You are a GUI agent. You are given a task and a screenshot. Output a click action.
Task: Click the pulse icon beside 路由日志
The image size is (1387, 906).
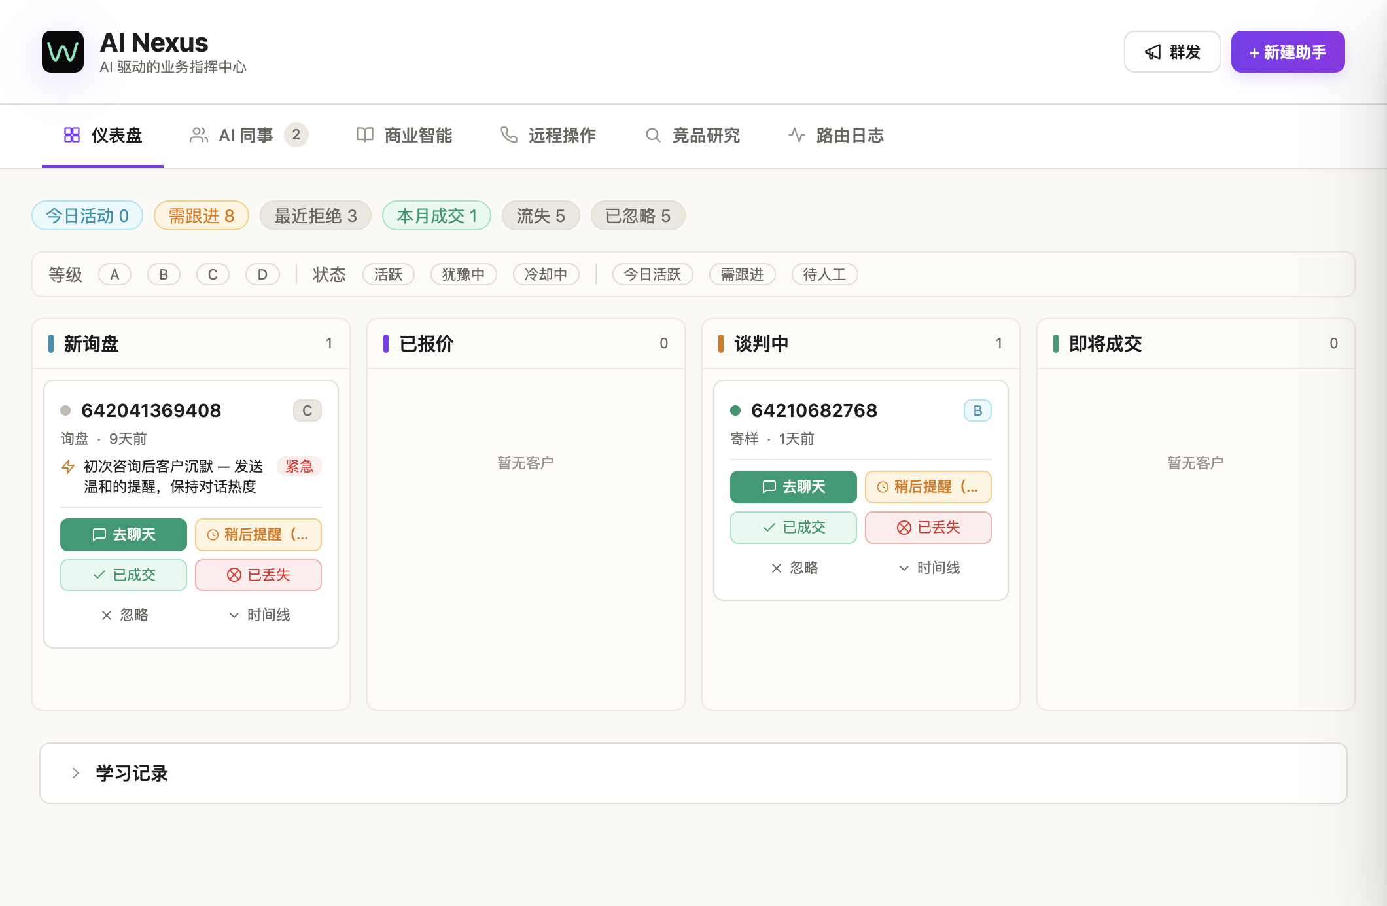point(797,135)
